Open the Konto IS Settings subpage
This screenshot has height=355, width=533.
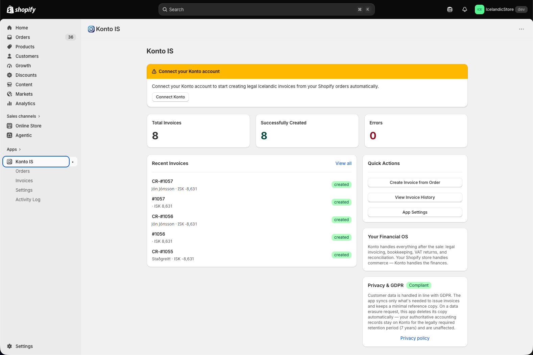tap(24, 190)
